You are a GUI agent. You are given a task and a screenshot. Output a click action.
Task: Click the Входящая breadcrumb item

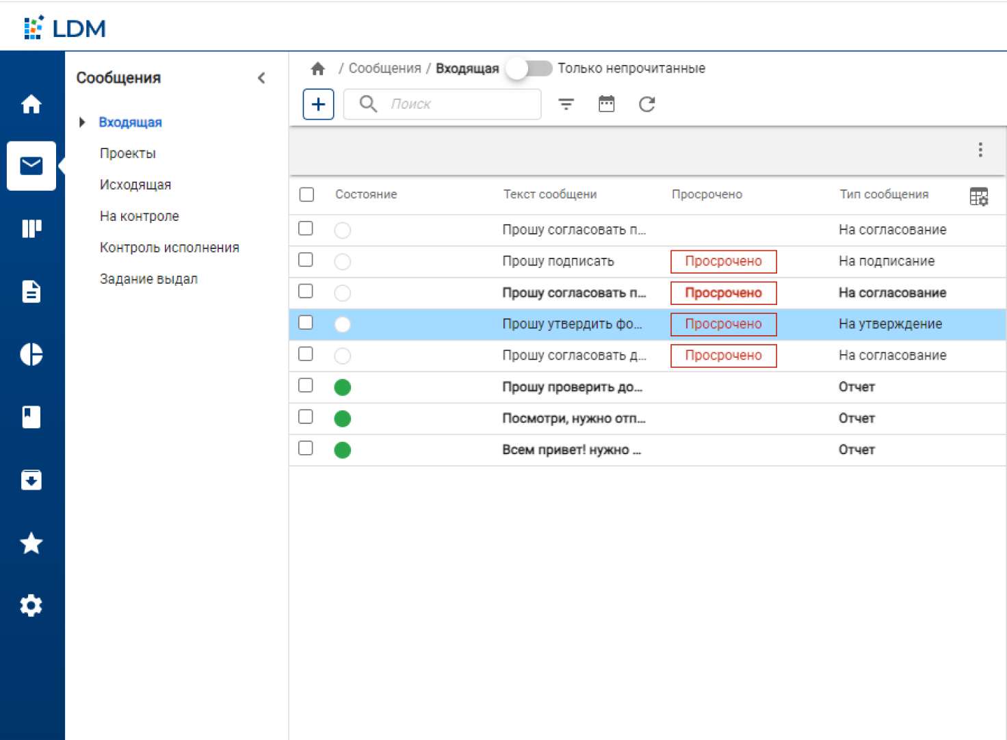467,68
